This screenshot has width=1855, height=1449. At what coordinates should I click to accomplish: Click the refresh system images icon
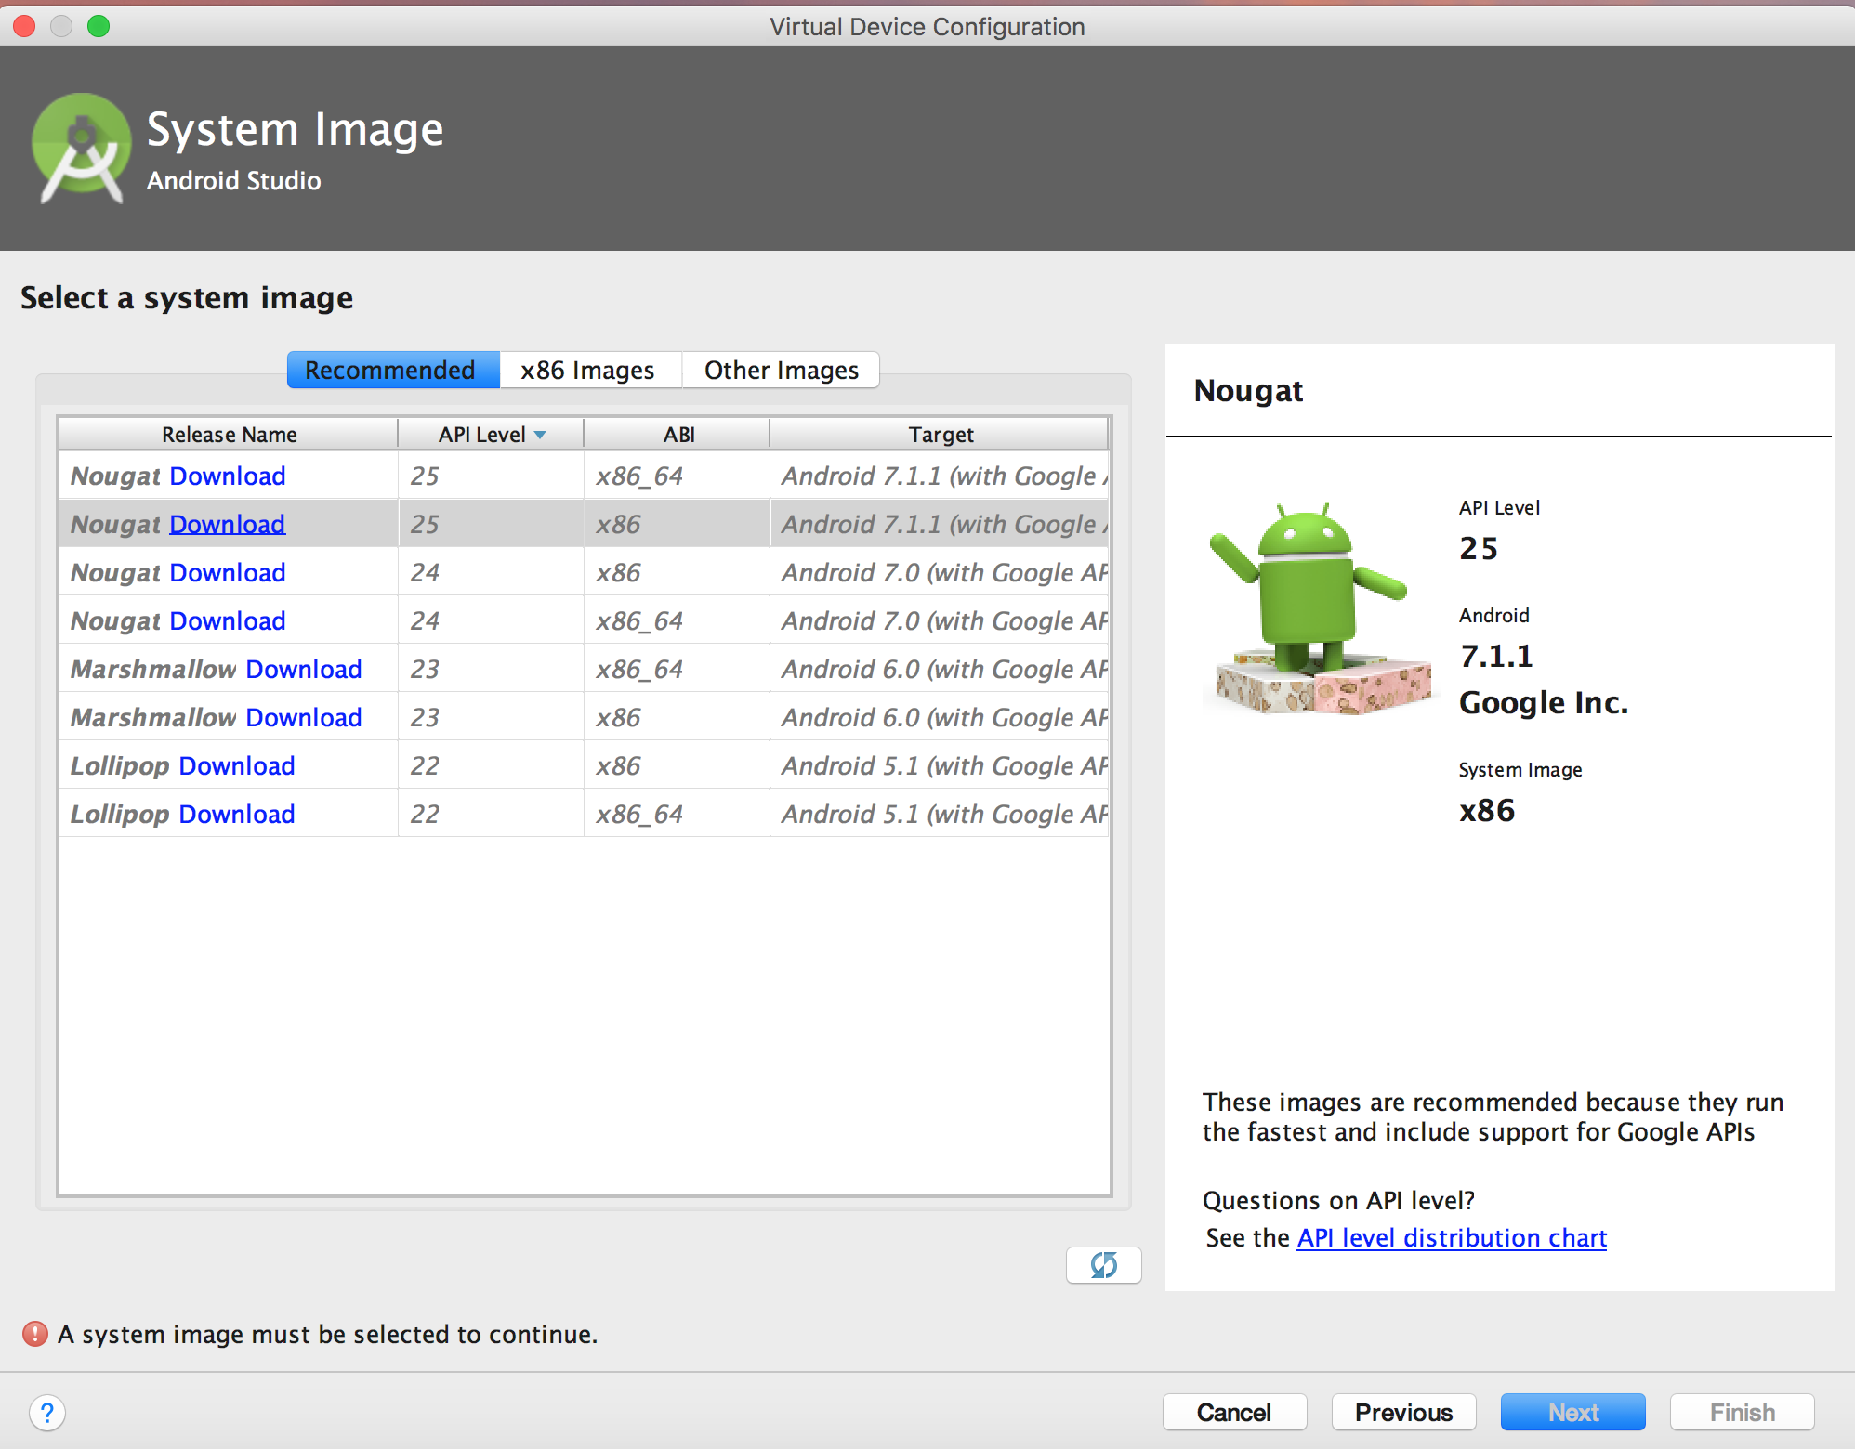[1103, 1264]
